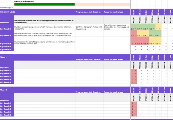Open Company Level Key Result 1 Week 2 dropdown (0.7)
173x120 pixels.
[141, 29]
